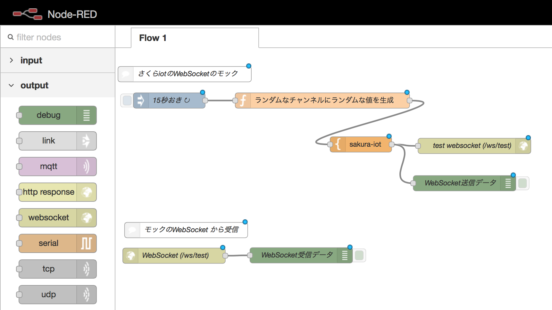Click comment bubble icon on モックのWebSocket から受信
Screen dimensions: 552x310
[132, 230]
